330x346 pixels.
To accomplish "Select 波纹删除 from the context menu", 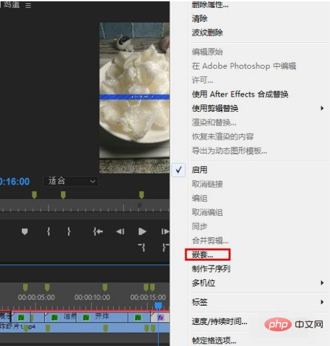I will click(207, 32).
